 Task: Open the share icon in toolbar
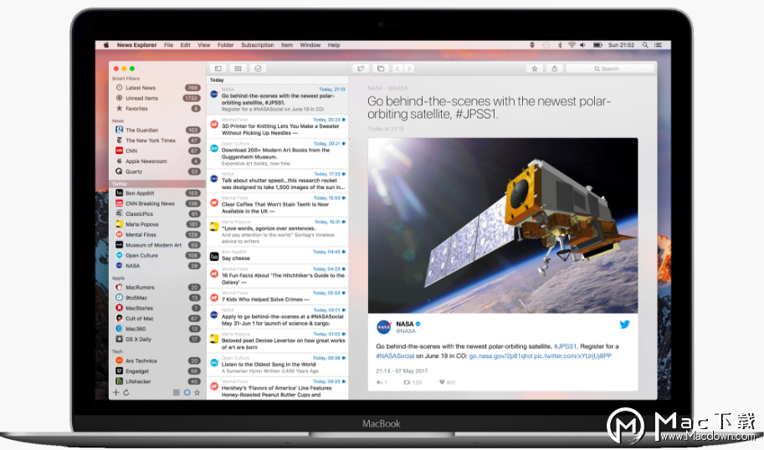coord(555,69)
